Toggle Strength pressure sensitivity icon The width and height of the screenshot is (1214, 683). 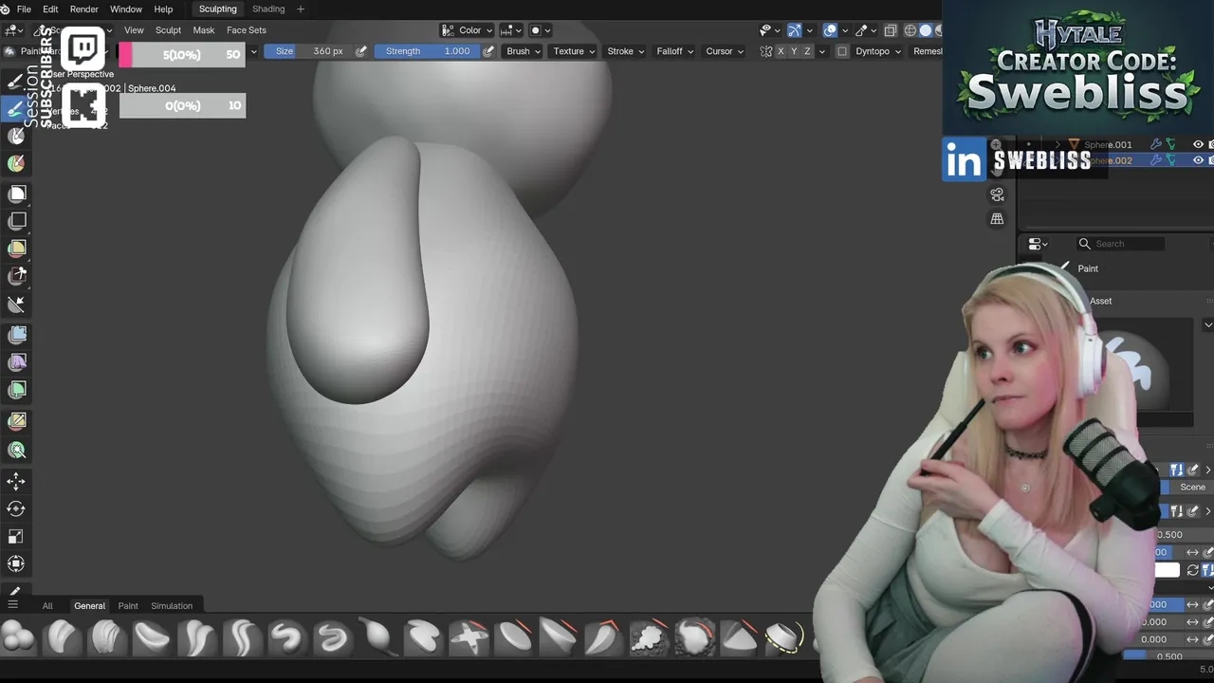tap(488, 51)
